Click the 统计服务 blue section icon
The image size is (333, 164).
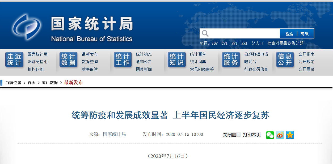point(231,59)
